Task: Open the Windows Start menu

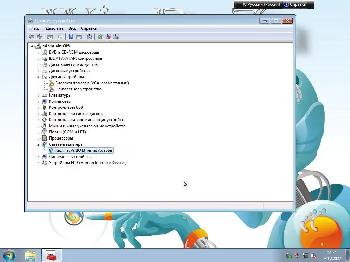Action: pyautogui.click(x=9, y=256)
